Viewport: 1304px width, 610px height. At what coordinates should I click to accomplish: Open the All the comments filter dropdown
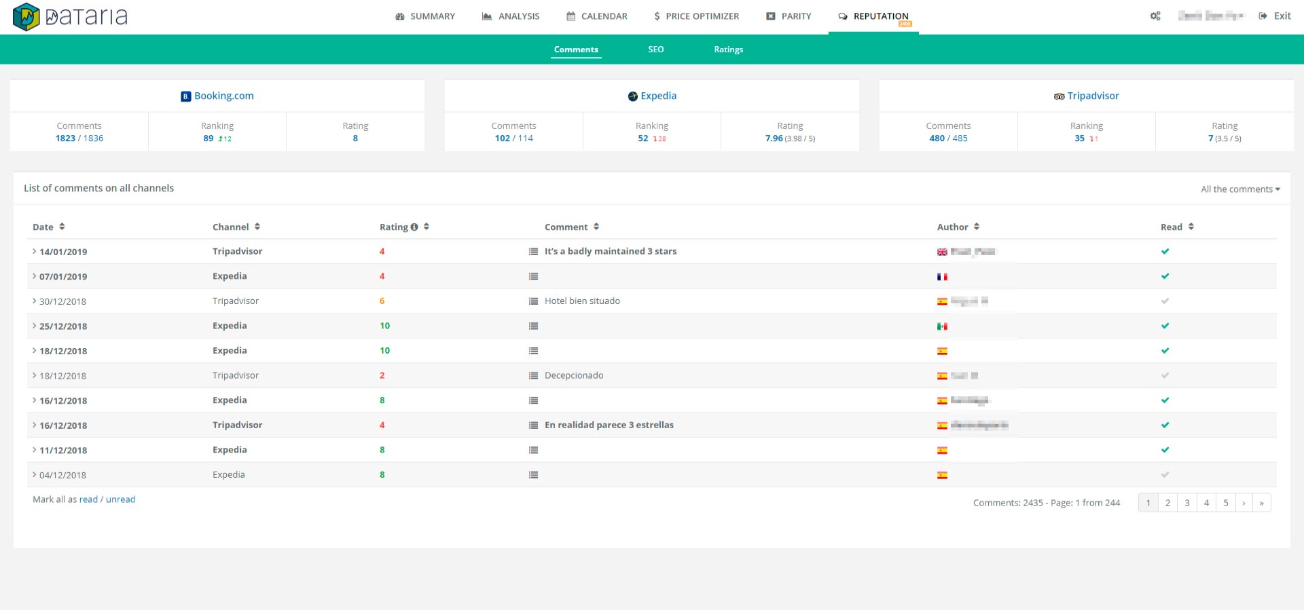[1240, 189]
